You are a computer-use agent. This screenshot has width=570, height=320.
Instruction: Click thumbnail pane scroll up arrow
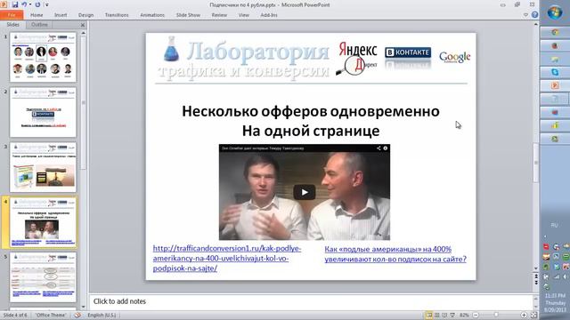point(83,33)
